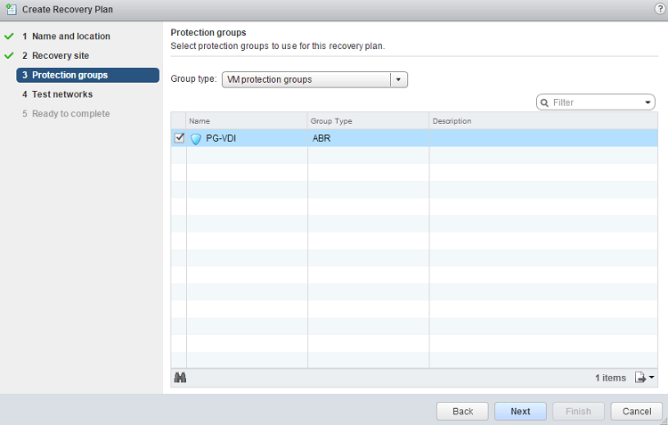Image resolution: width=668 pixels, height=425 pixels.
Task: Uncheck the PG-VDI protection group checkbox
Action: tap(179, 138)
